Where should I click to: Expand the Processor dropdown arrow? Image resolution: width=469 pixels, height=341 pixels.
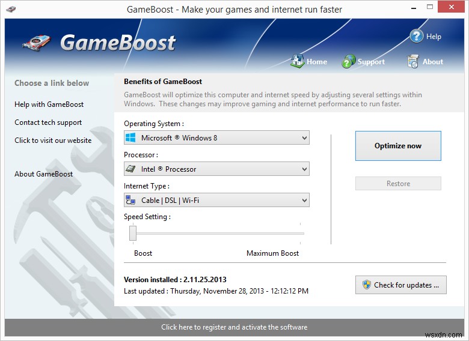(x=304, y=169)
